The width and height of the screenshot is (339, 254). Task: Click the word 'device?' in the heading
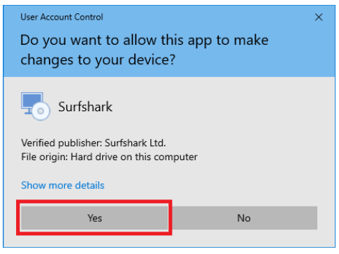[x=152, y=59]
